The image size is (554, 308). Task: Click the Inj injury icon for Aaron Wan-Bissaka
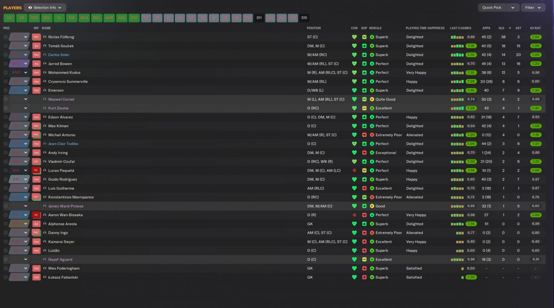click(x=36, y=215)
